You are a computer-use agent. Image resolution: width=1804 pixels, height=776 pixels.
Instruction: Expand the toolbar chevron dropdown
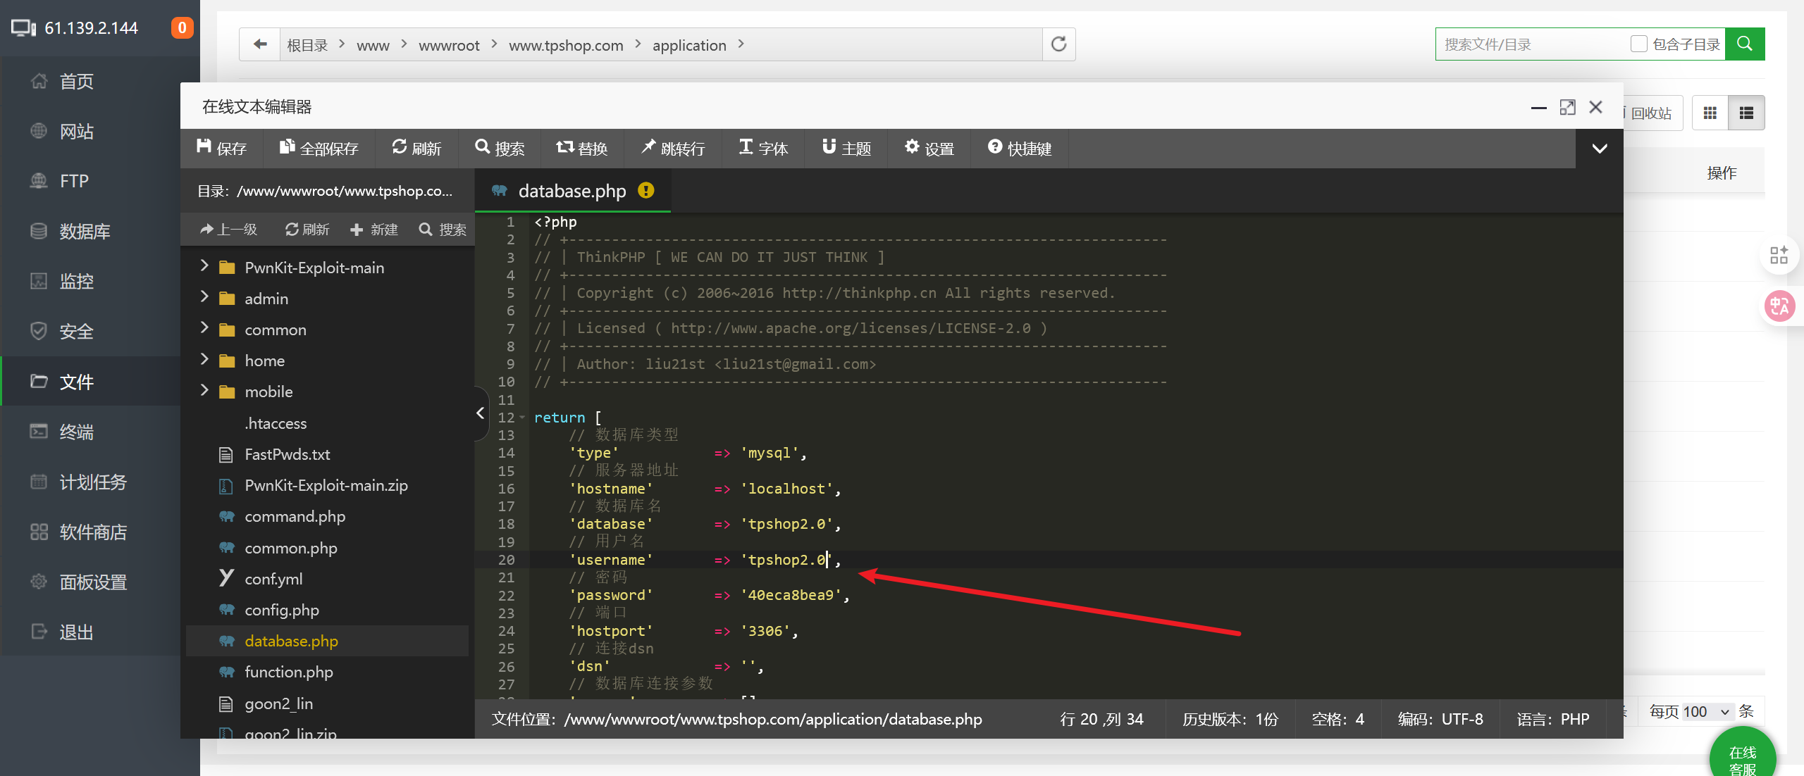click(x=1599, y=149)
